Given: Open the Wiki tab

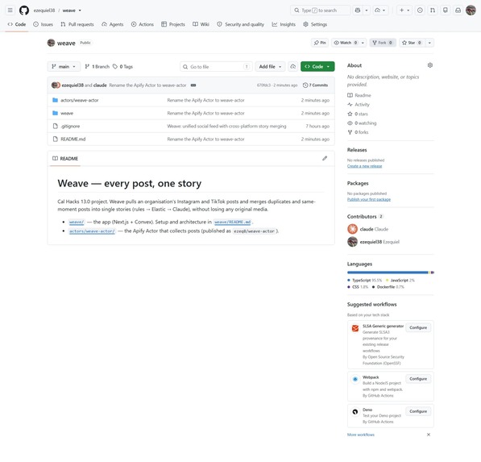Looking at the screenshot, I should click(201, 24).
